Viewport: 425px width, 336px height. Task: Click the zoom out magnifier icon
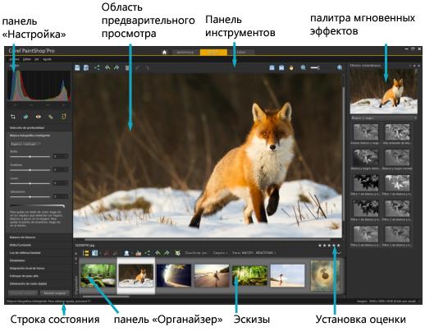[304, 67]
